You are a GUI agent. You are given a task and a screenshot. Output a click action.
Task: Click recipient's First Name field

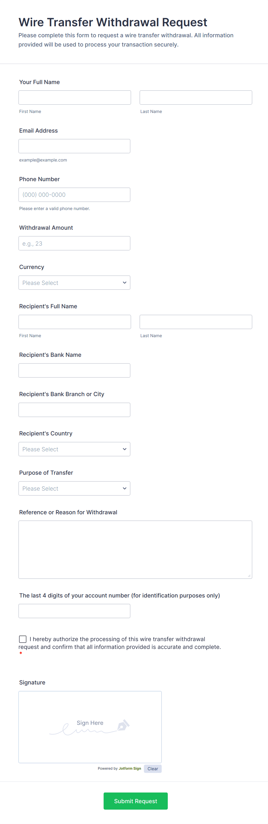coord(75,322)
